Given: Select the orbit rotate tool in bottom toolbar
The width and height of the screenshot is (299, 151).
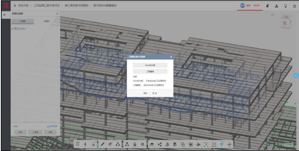Looking at the screenshot, I should click(78, 144).
